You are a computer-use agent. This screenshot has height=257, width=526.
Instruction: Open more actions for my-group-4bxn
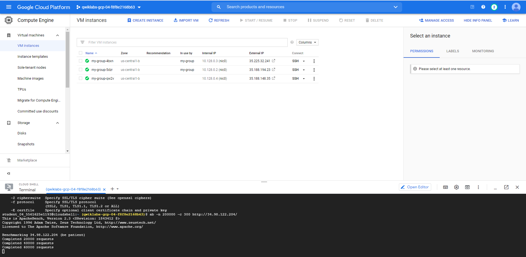click(x=314, y=61)
